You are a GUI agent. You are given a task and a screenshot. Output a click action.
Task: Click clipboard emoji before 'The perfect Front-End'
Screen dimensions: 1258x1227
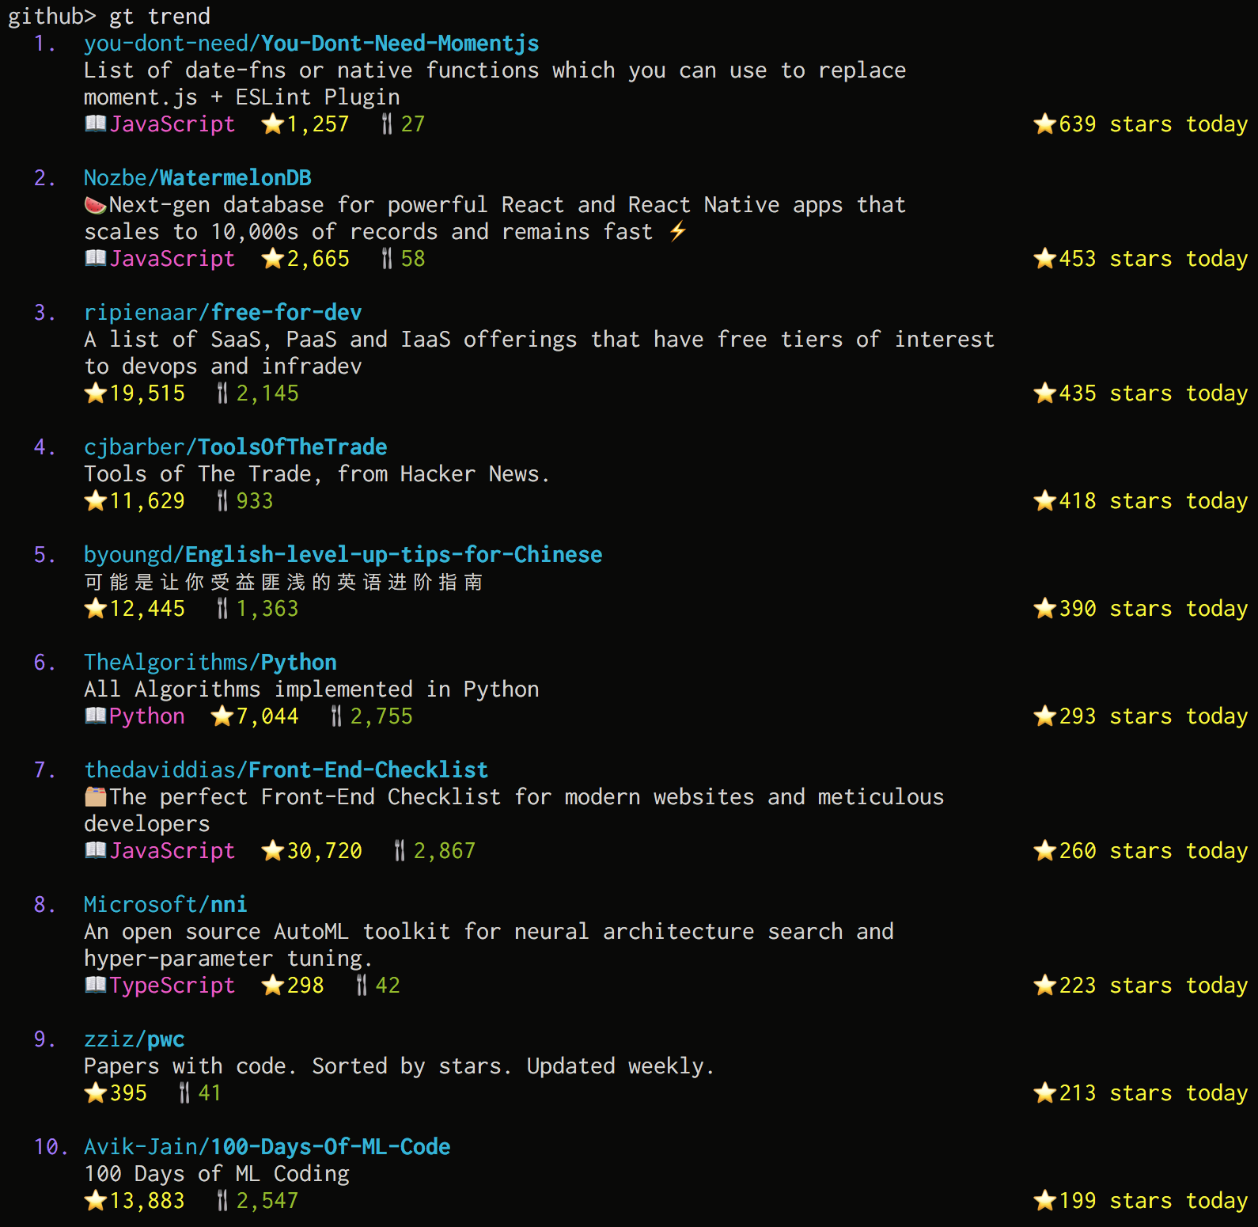96,796
